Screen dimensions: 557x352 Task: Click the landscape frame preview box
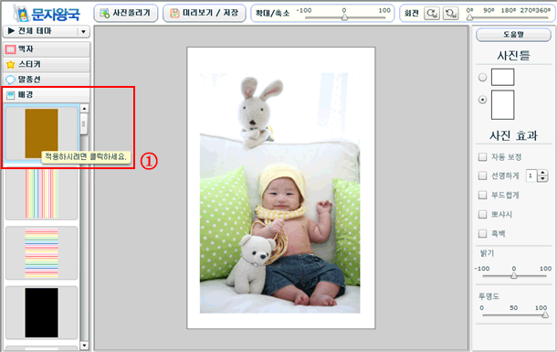[x=502, y=77]
